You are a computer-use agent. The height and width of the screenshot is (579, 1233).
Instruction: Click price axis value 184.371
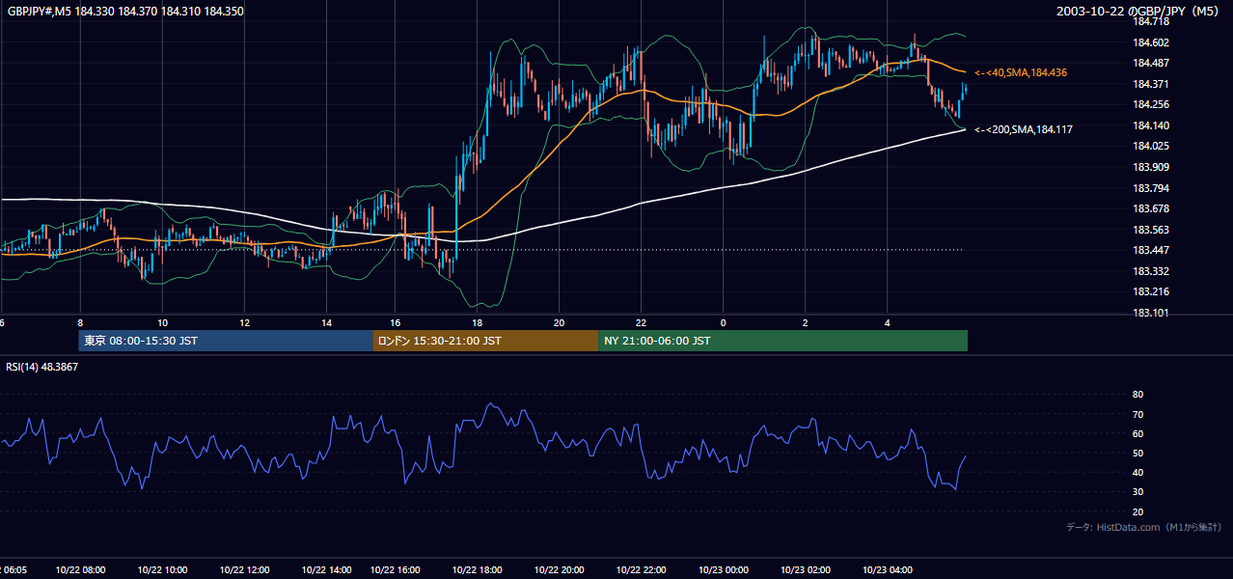click(1150, 85)
